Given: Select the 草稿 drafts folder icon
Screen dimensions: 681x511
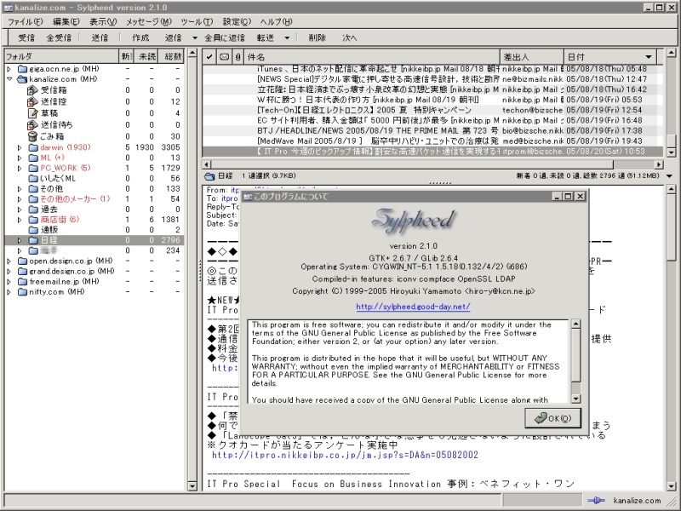Looking at the screenshot, I should click(32, 113).
